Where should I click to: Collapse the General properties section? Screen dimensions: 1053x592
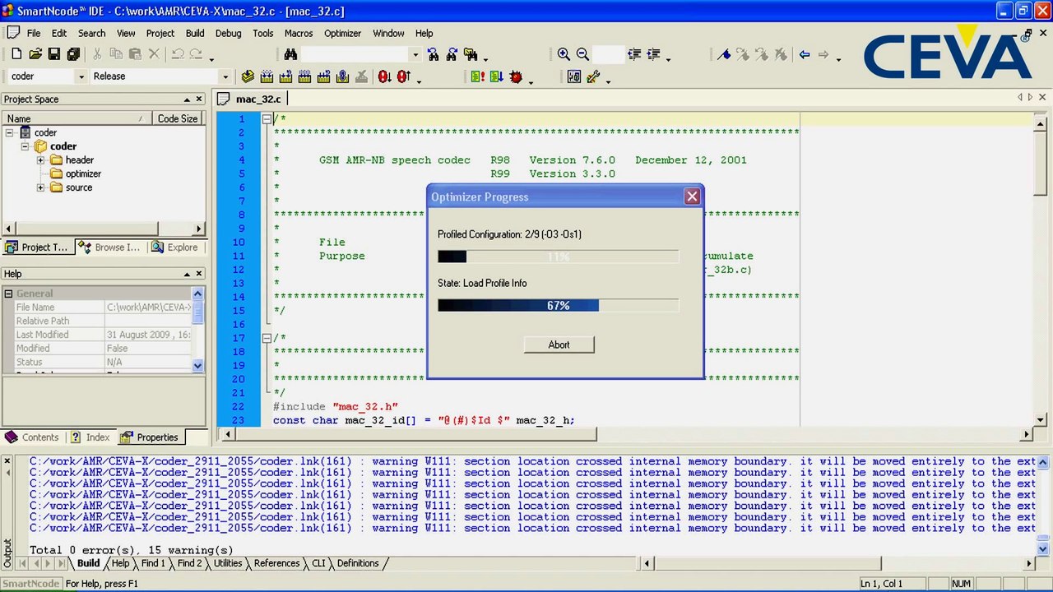click(8, 294)
